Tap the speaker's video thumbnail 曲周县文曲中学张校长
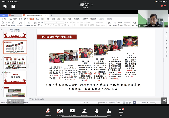The width and height of the screenshot is (169, 118). coord(153,19)
